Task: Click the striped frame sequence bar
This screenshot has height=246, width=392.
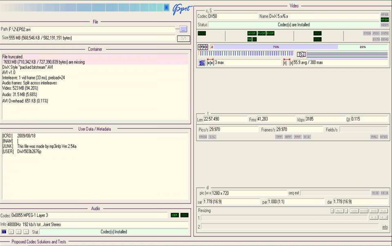Action: pos(246,53)
